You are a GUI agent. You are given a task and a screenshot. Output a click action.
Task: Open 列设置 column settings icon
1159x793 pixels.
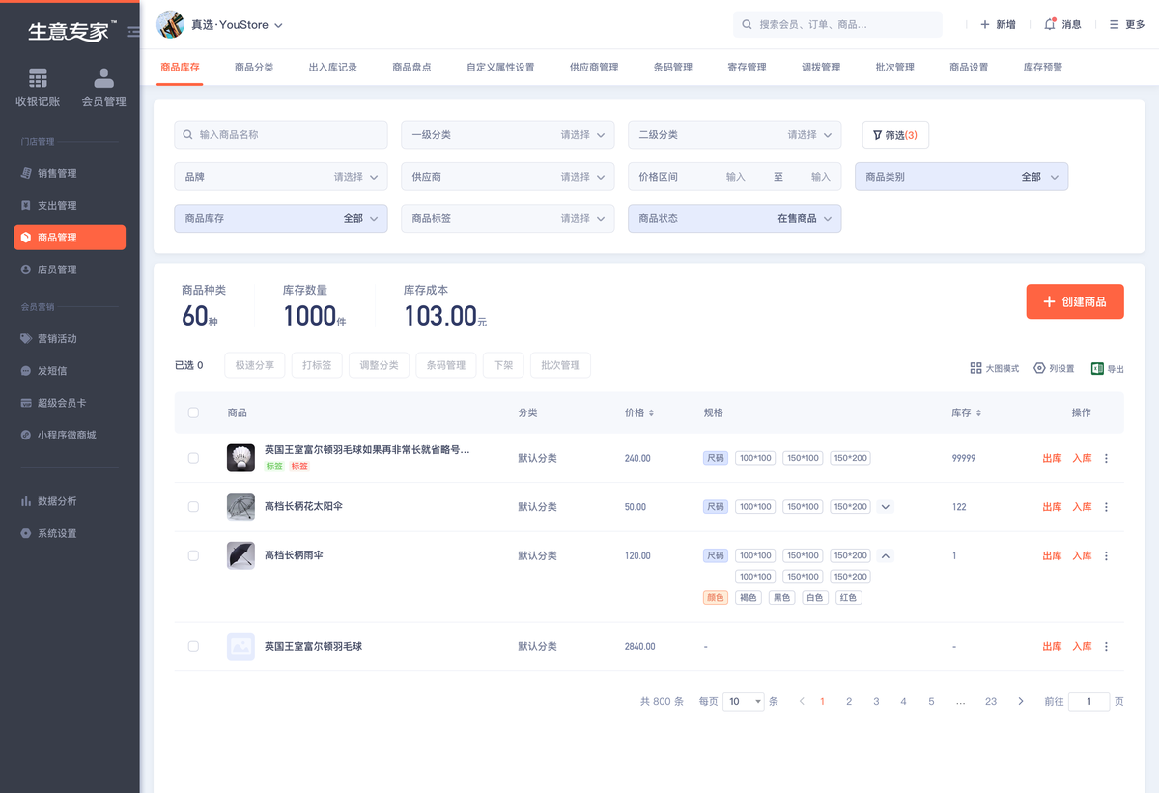tap(1039, 368)
